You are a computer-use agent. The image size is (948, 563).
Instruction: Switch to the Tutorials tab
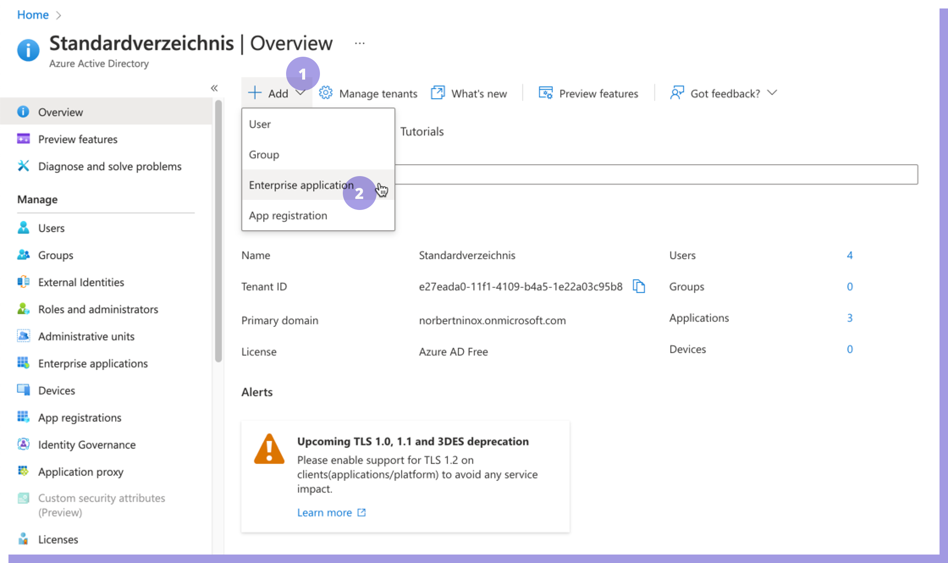point(422,131)
